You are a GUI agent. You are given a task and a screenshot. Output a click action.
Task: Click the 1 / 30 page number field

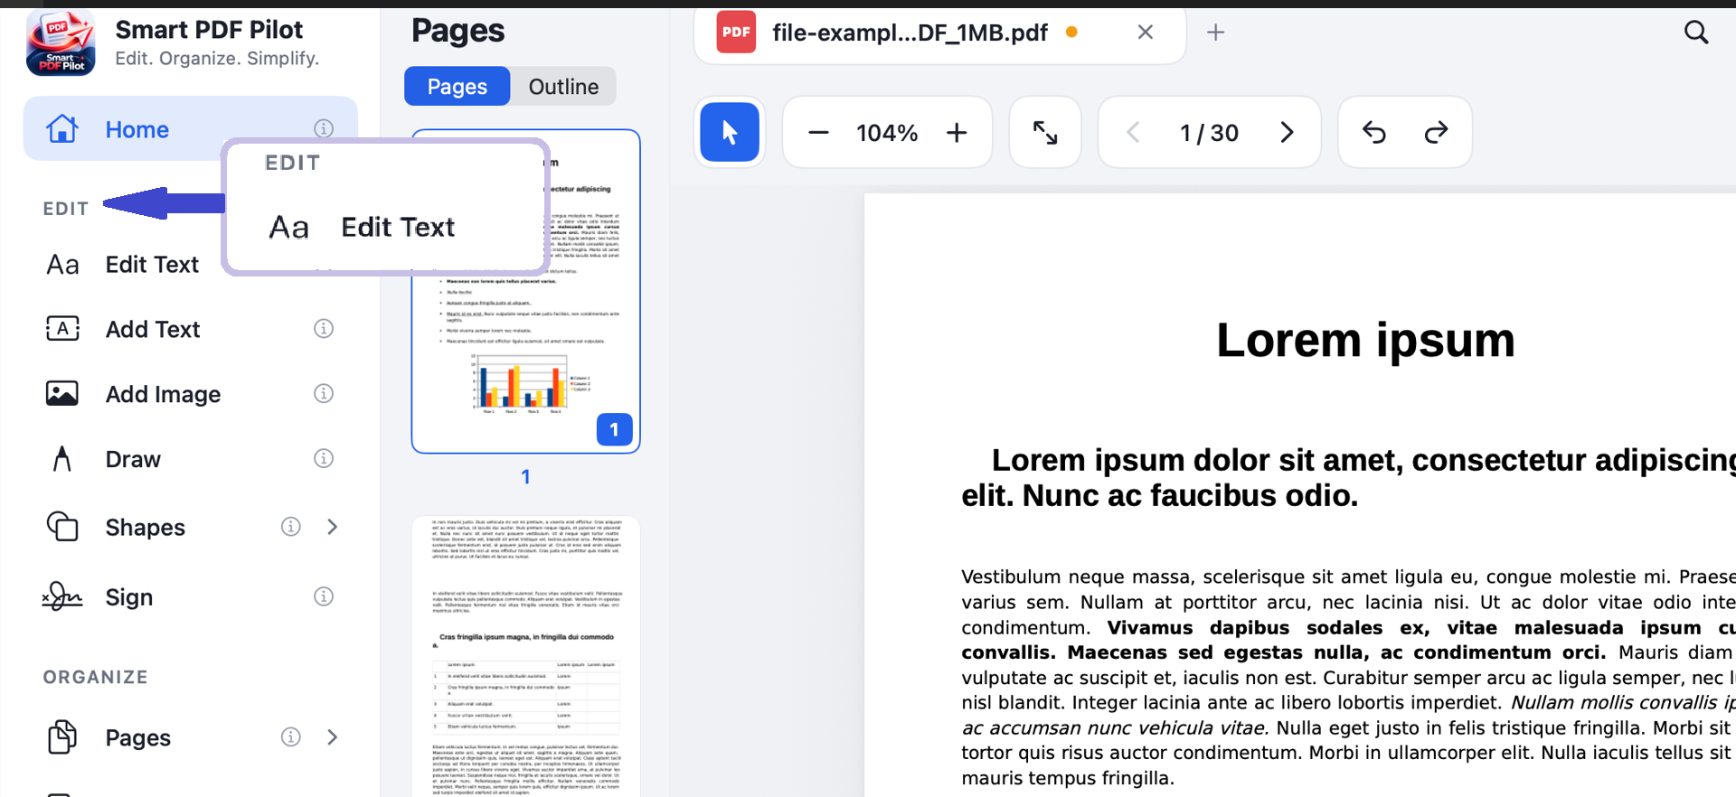(x=1210, y=133)
